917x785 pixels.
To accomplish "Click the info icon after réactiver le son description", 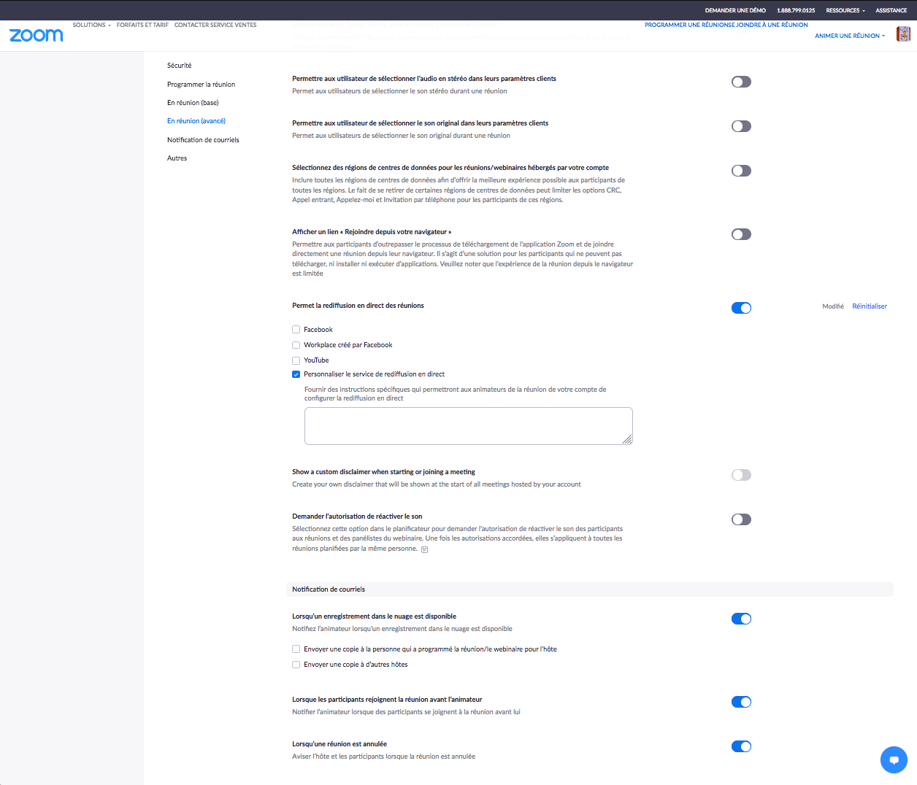I will point(424,549).
